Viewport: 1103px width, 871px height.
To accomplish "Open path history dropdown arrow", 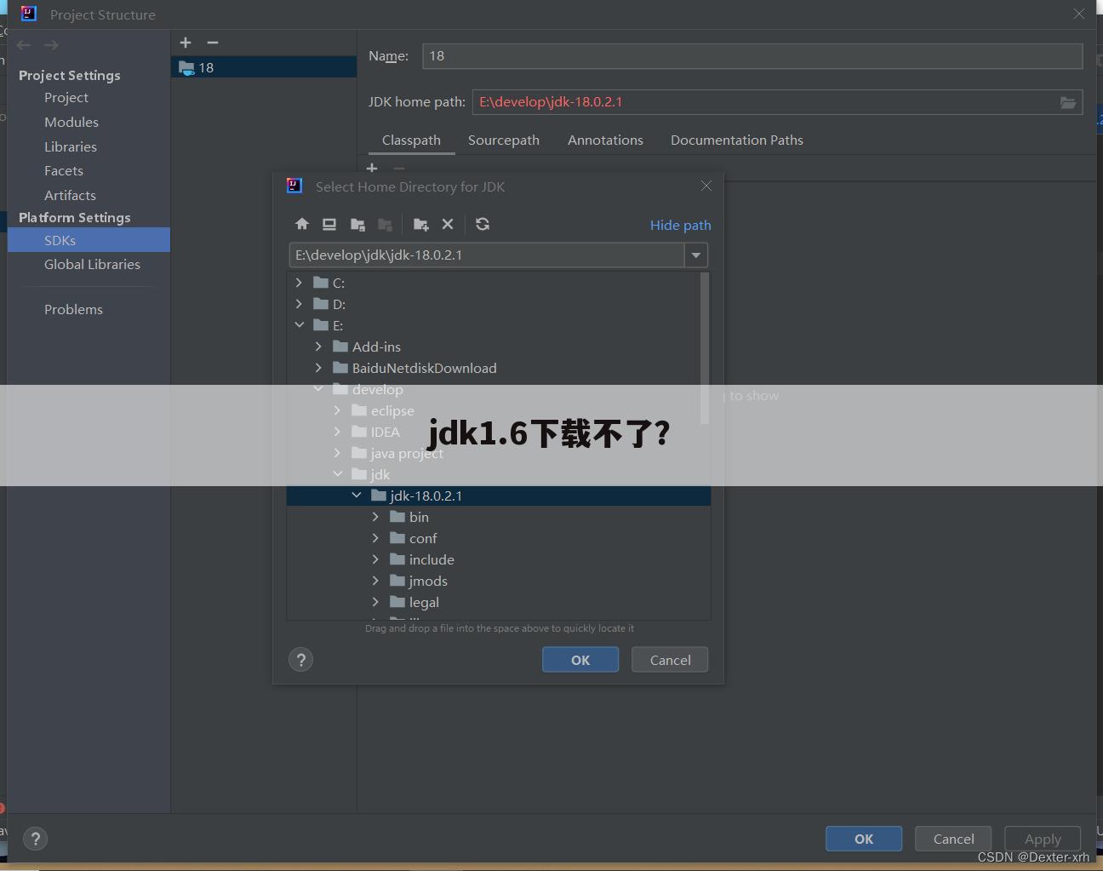I will [696, 255].
